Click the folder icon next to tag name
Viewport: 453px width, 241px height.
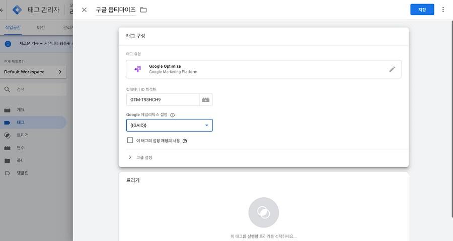143,10
